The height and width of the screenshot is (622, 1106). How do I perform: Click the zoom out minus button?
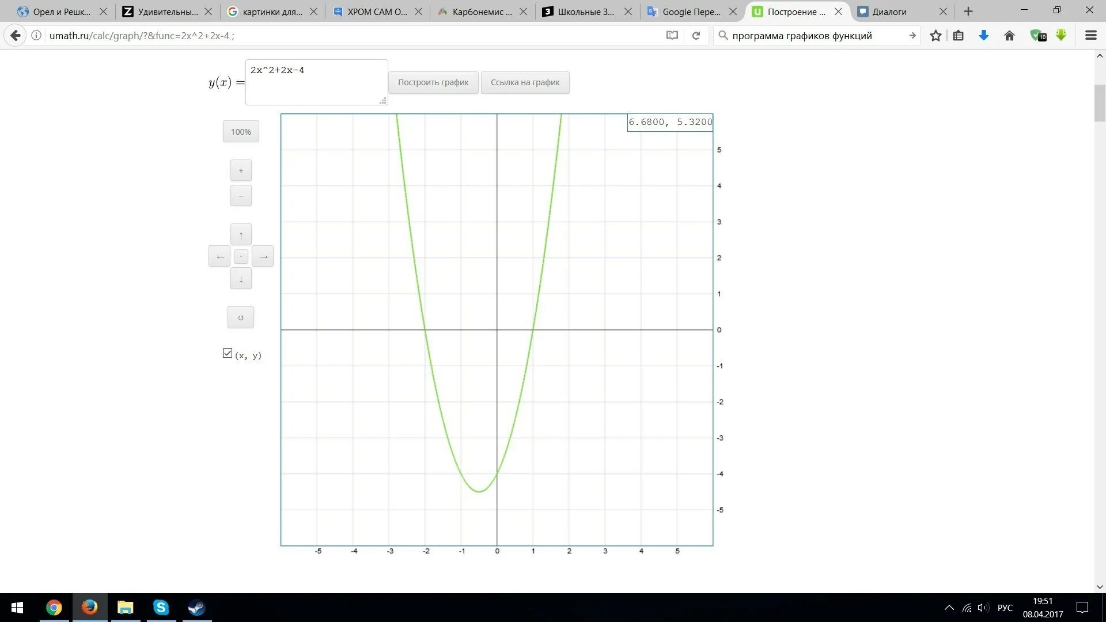(241, 196)
